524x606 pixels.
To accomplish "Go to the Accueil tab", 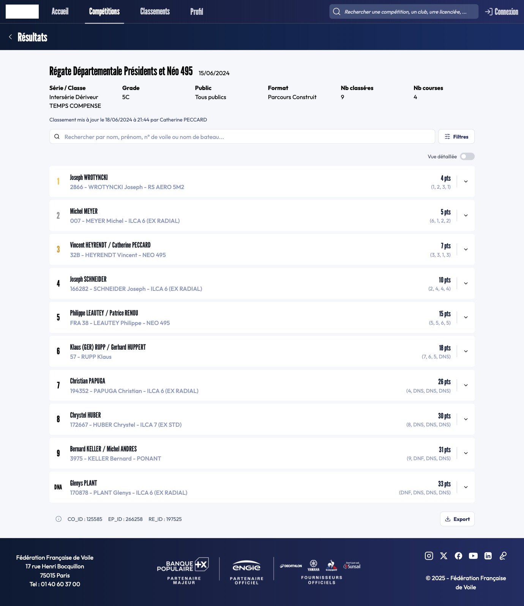I will point(60,12).
